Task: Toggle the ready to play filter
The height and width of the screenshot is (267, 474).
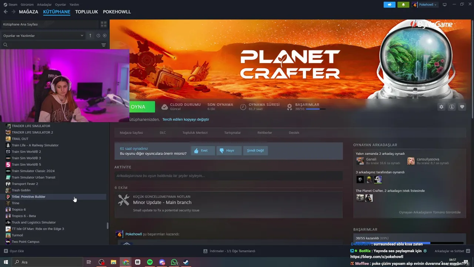Action: point(104,36)
